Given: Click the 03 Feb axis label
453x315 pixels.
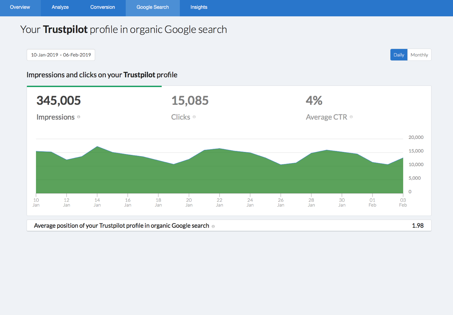Looking at the screenshot, I should (403, 203).
